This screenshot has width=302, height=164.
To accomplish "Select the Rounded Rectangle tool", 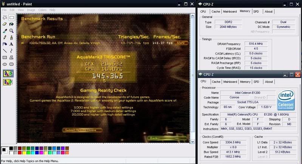I will point(12,64).
